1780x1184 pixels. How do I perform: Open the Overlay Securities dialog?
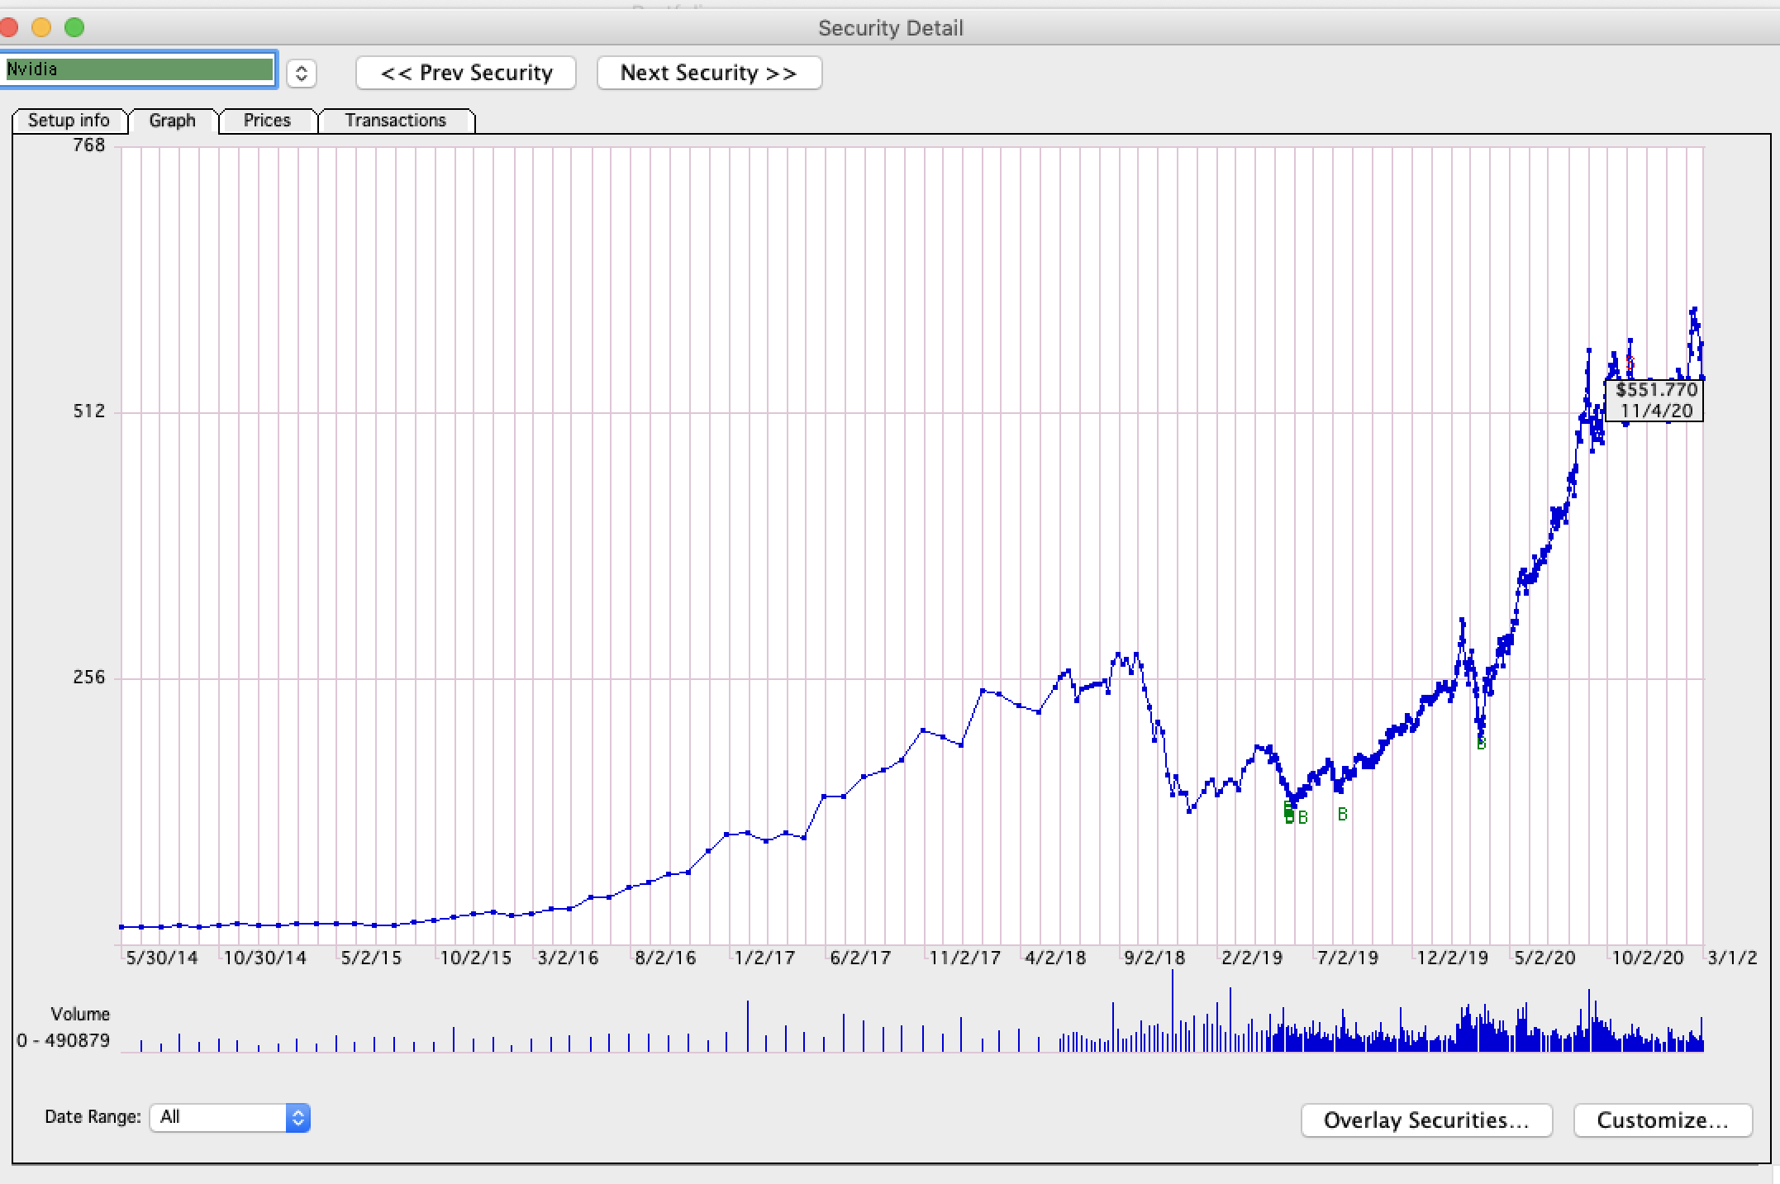(1425, 1120)
